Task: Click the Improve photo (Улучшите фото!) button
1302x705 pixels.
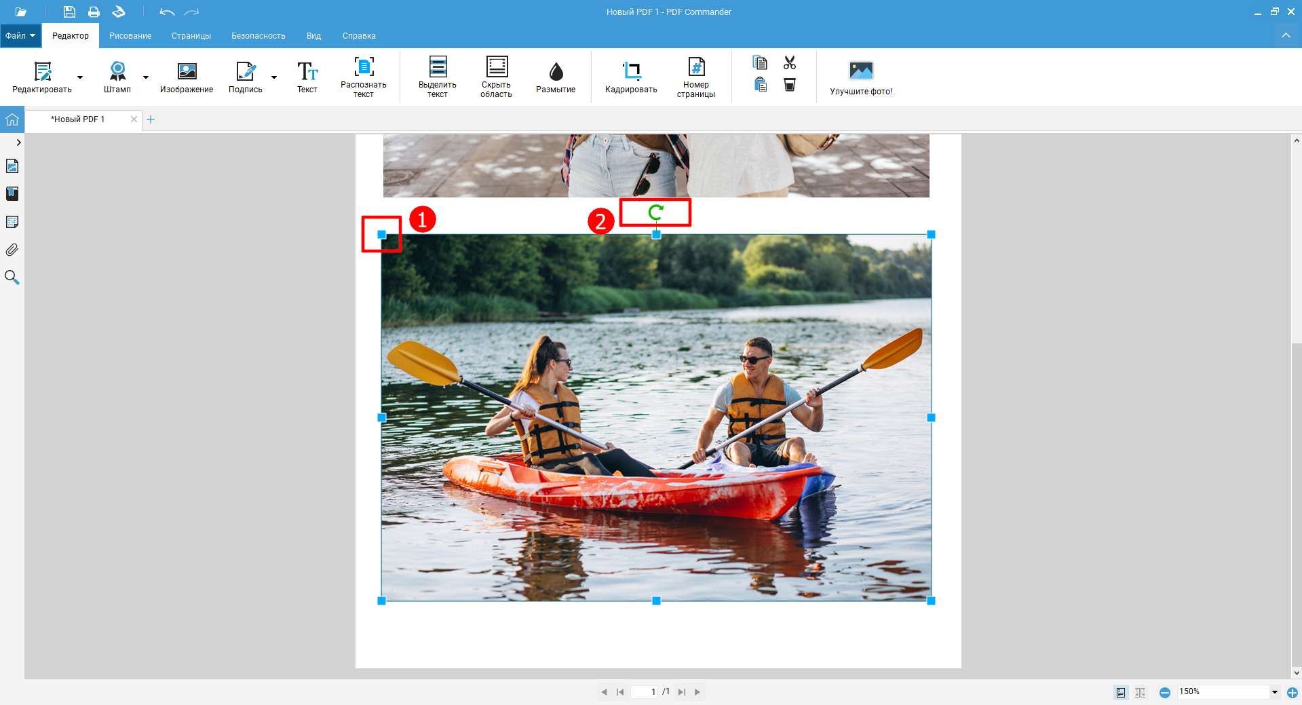Action: [861, 77]
